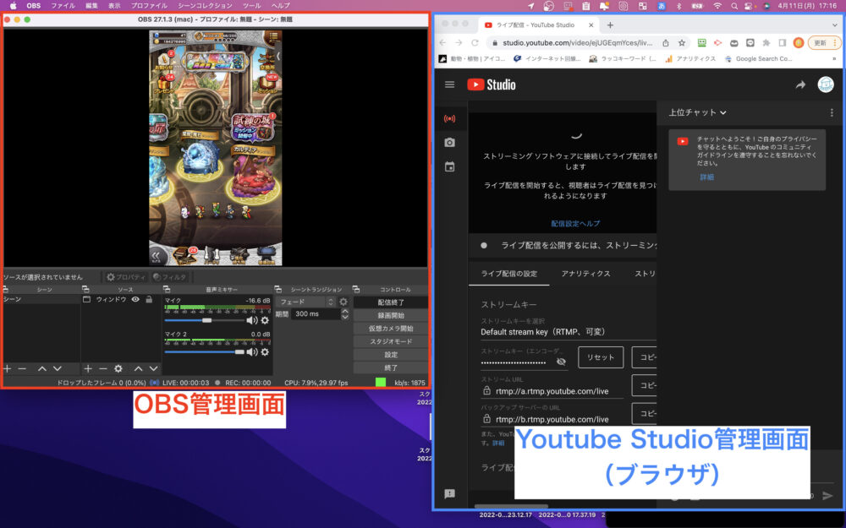
Task: Open Chrome's share page icon in address bar
Action: 666,43
